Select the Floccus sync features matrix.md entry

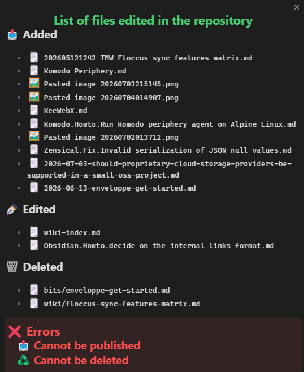click(148, 58)
